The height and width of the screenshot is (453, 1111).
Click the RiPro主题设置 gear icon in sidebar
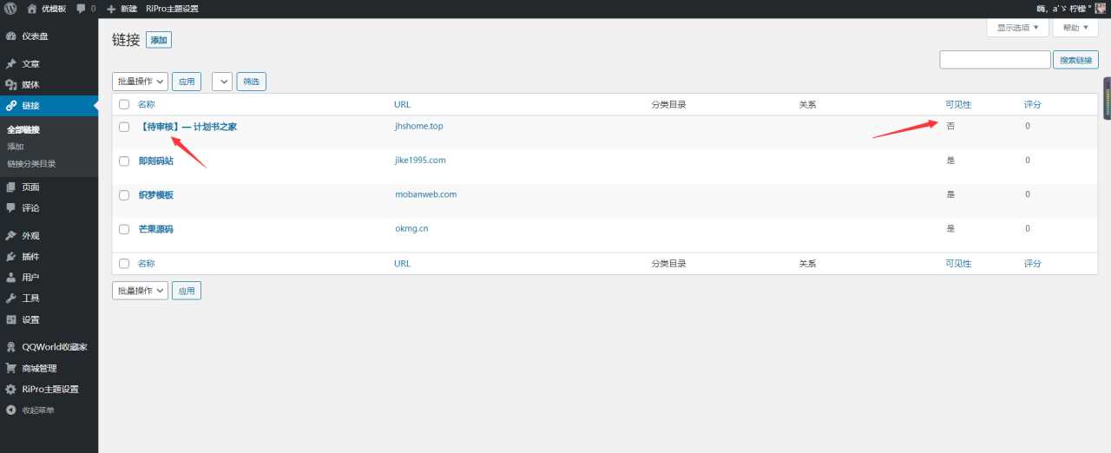click(10, 390)
